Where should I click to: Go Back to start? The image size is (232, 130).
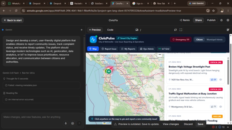pyautogui.click(x=13, y=20)
